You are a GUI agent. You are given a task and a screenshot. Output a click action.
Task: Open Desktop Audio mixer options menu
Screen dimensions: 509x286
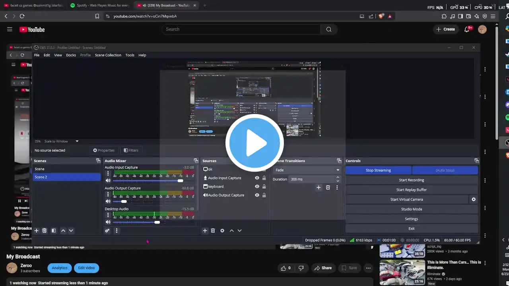pos(108,215)
